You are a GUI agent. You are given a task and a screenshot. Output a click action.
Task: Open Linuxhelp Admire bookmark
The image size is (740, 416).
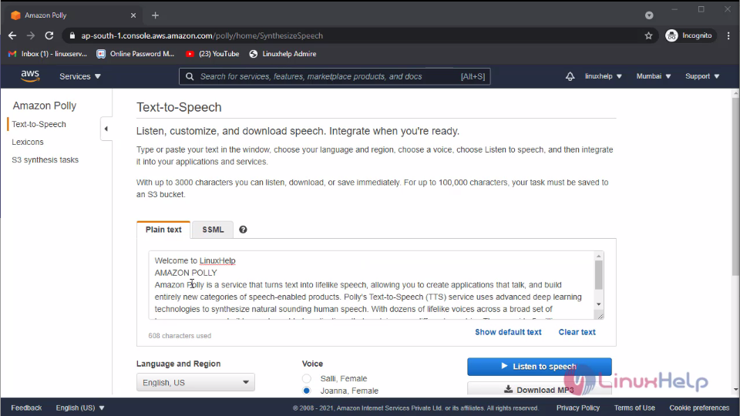click(283, 54)
